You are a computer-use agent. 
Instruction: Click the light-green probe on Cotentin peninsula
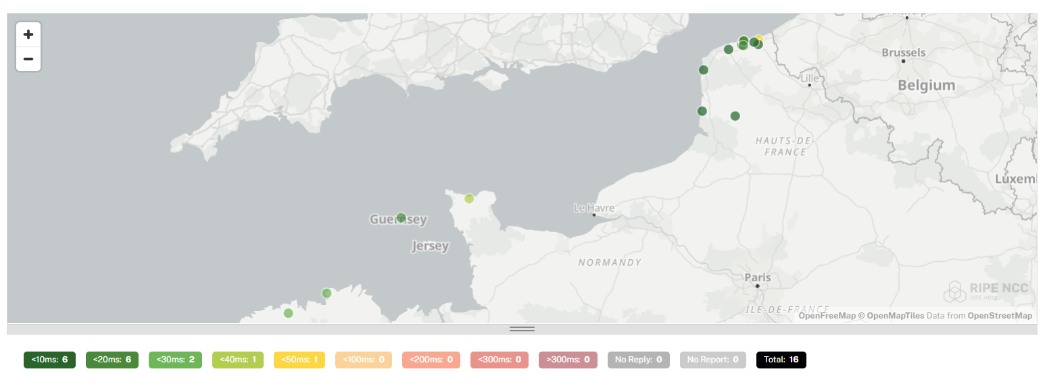click(x=469, y=198)
